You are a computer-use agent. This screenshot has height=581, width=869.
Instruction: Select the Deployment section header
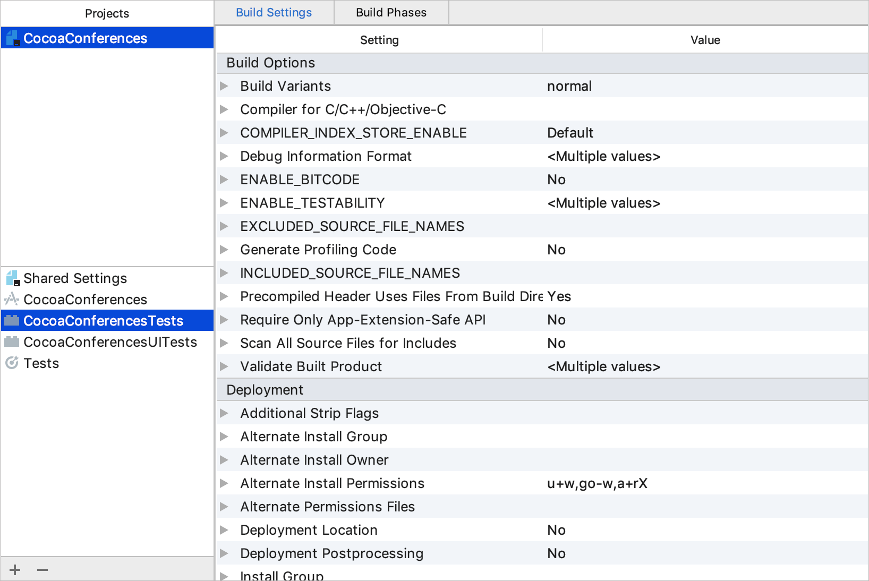265,389
